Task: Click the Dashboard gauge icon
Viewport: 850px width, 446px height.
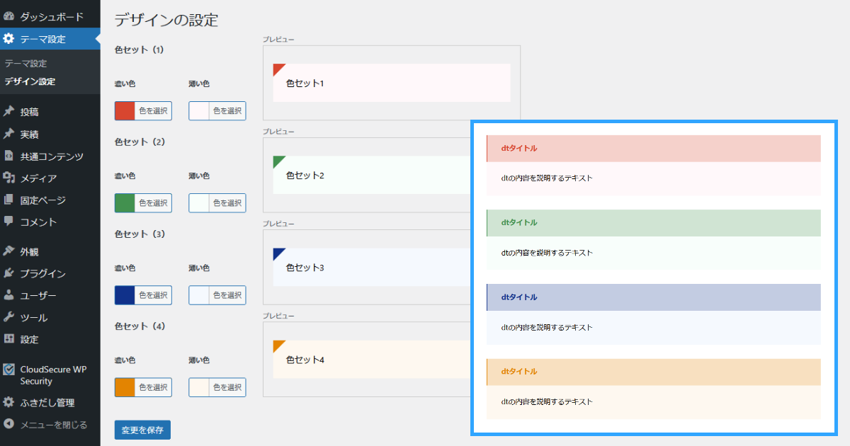Action: [x=9, y=16]
